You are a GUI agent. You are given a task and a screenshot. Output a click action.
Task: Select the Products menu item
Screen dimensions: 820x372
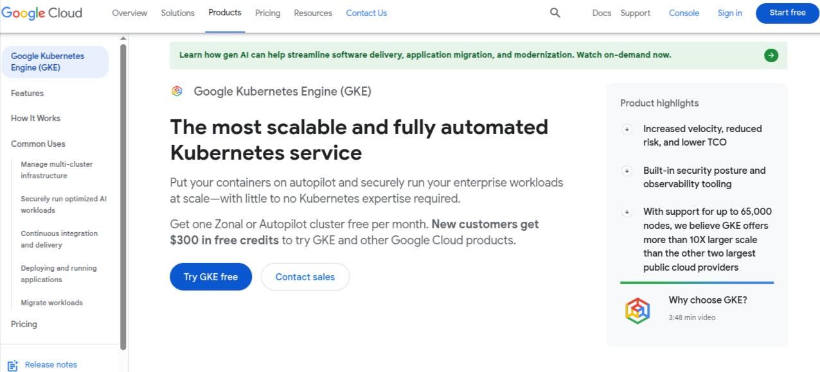225,13
